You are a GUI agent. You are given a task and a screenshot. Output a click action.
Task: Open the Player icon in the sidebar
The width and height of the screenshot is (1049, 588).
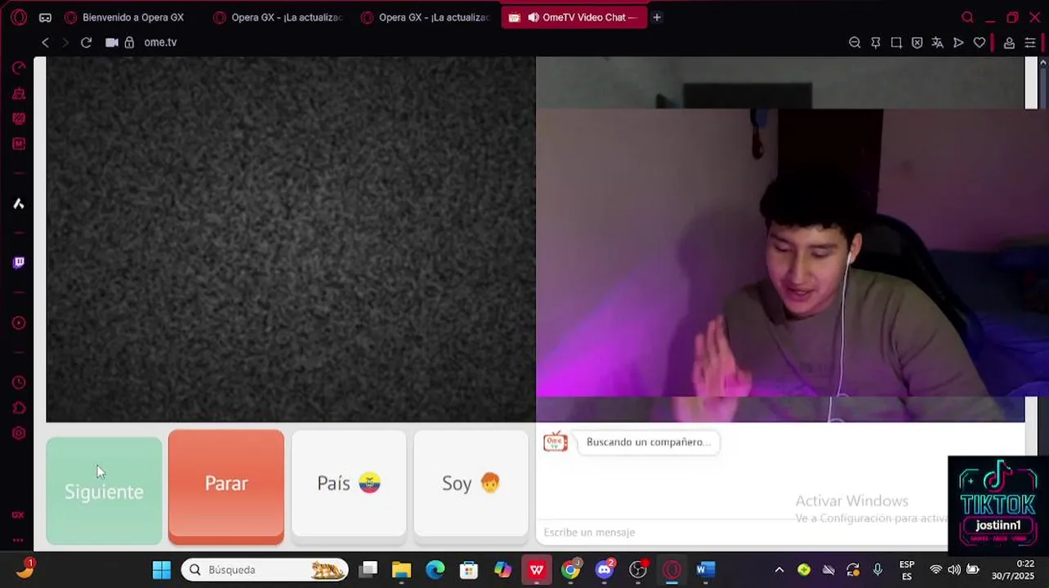(19, 323)
